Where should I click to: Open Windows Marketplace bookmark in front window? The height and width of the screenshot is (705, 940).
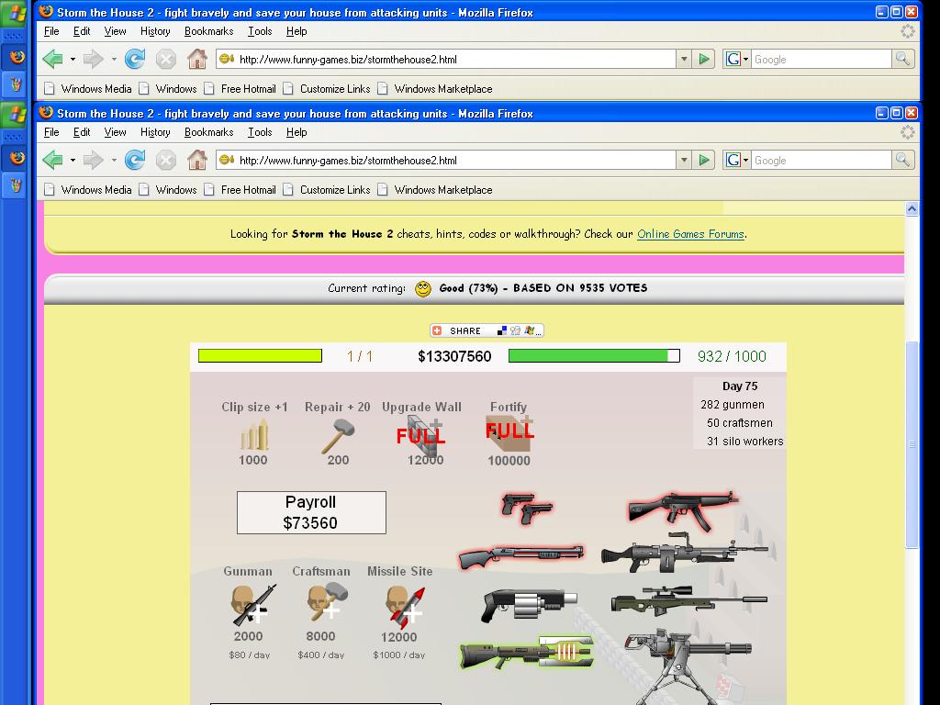[436, 189]
